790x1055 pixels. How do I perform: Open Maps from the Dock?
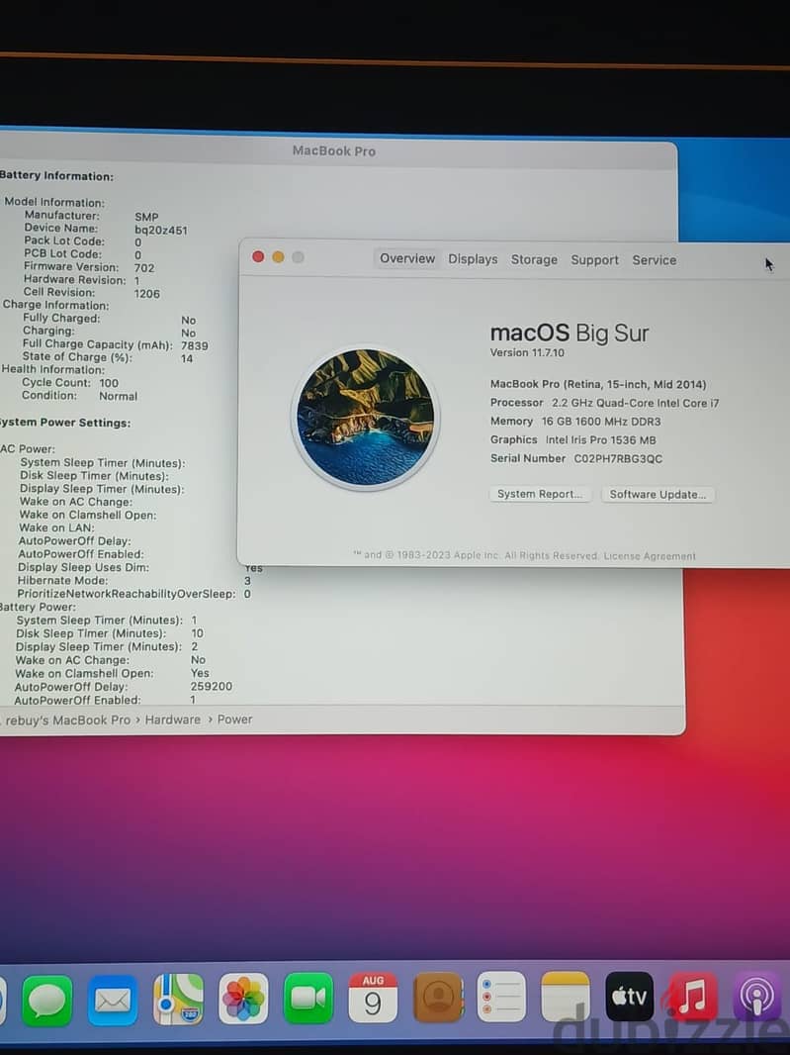click(x=178, y=1000)
